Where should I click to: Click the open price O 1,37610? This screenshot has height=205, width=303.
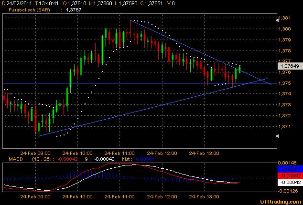tap(75, 3)
